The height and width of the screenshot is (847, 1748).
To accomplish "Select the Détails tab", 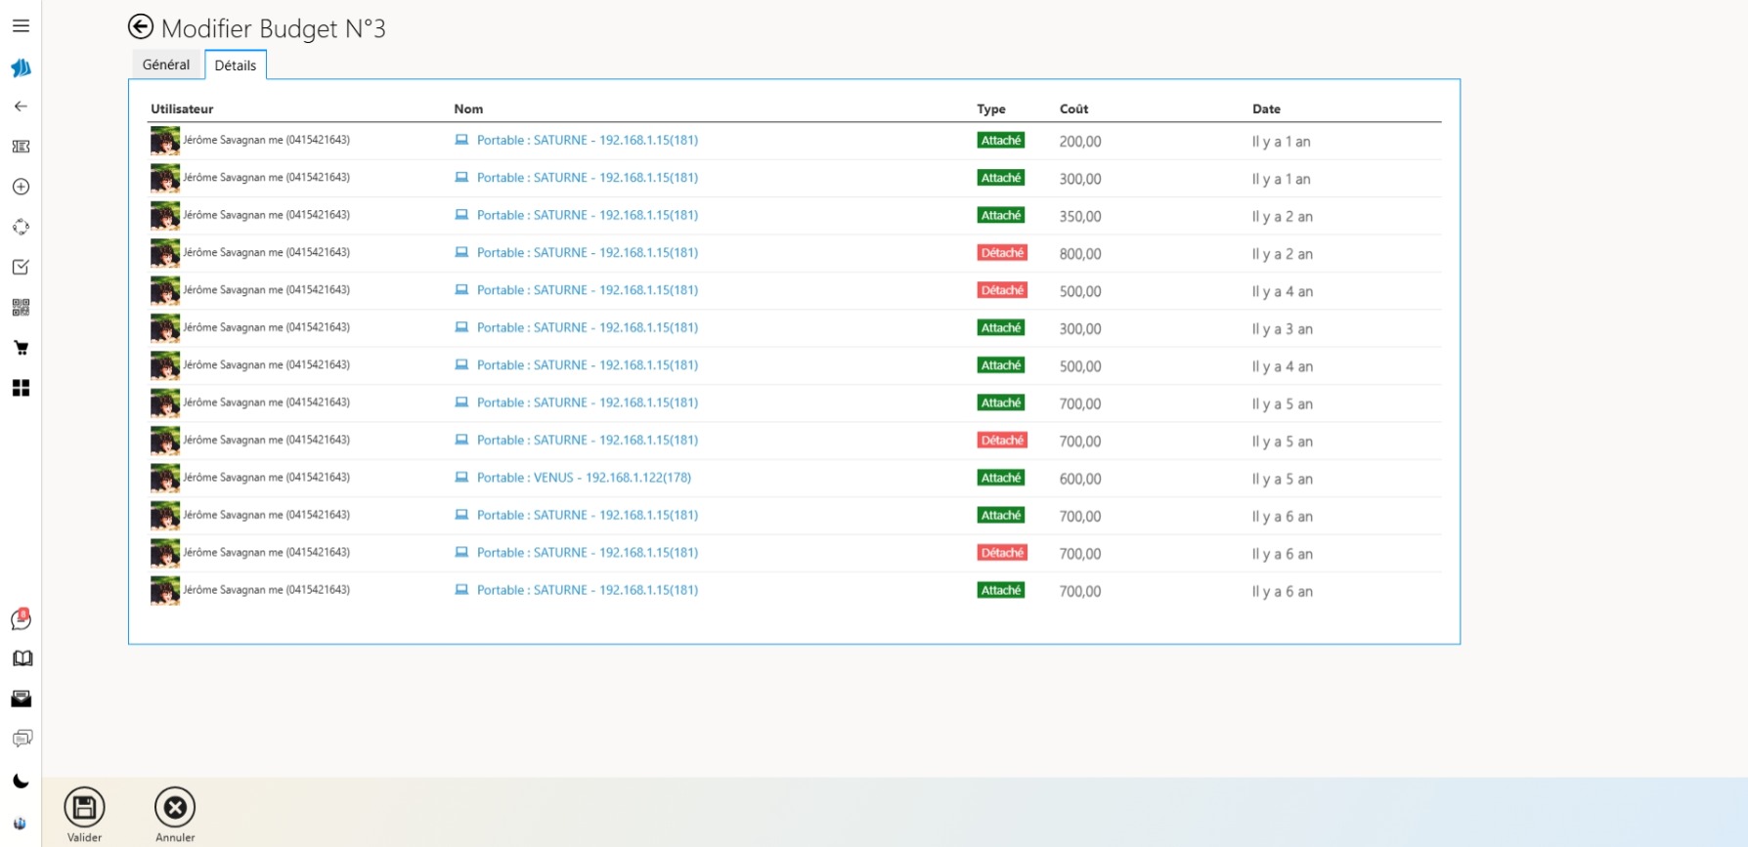I will pyautogui.click(x=236, y=65).
